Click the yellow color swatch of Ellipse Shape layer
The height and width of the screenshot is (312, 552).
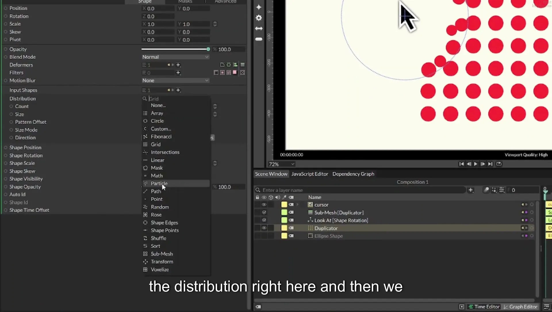click(x=284, y=236)
